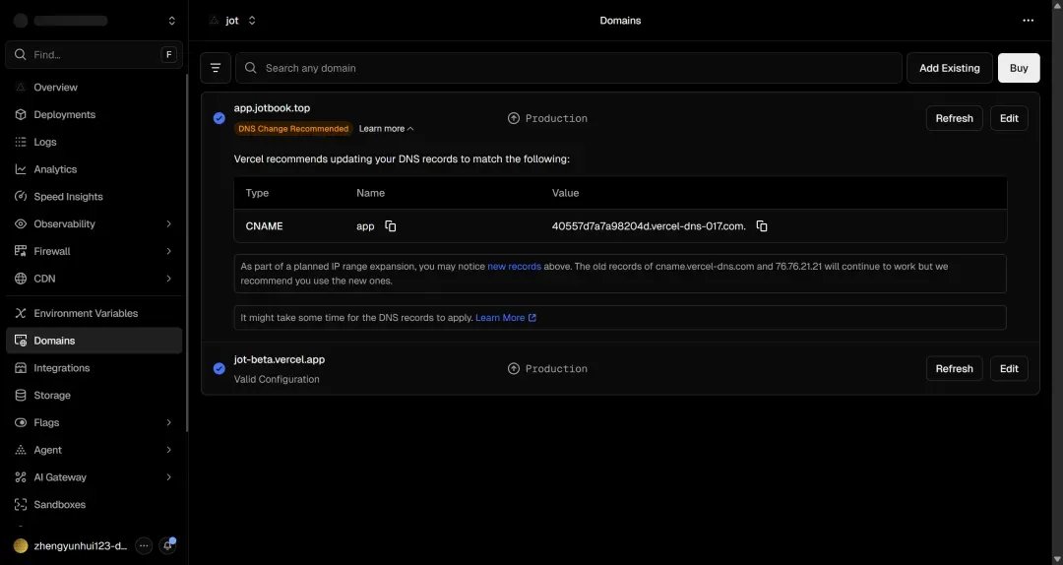This screenshot has height=565, width=1063.
Task: Click the Observability eye icon
Action: pos(21,223)
